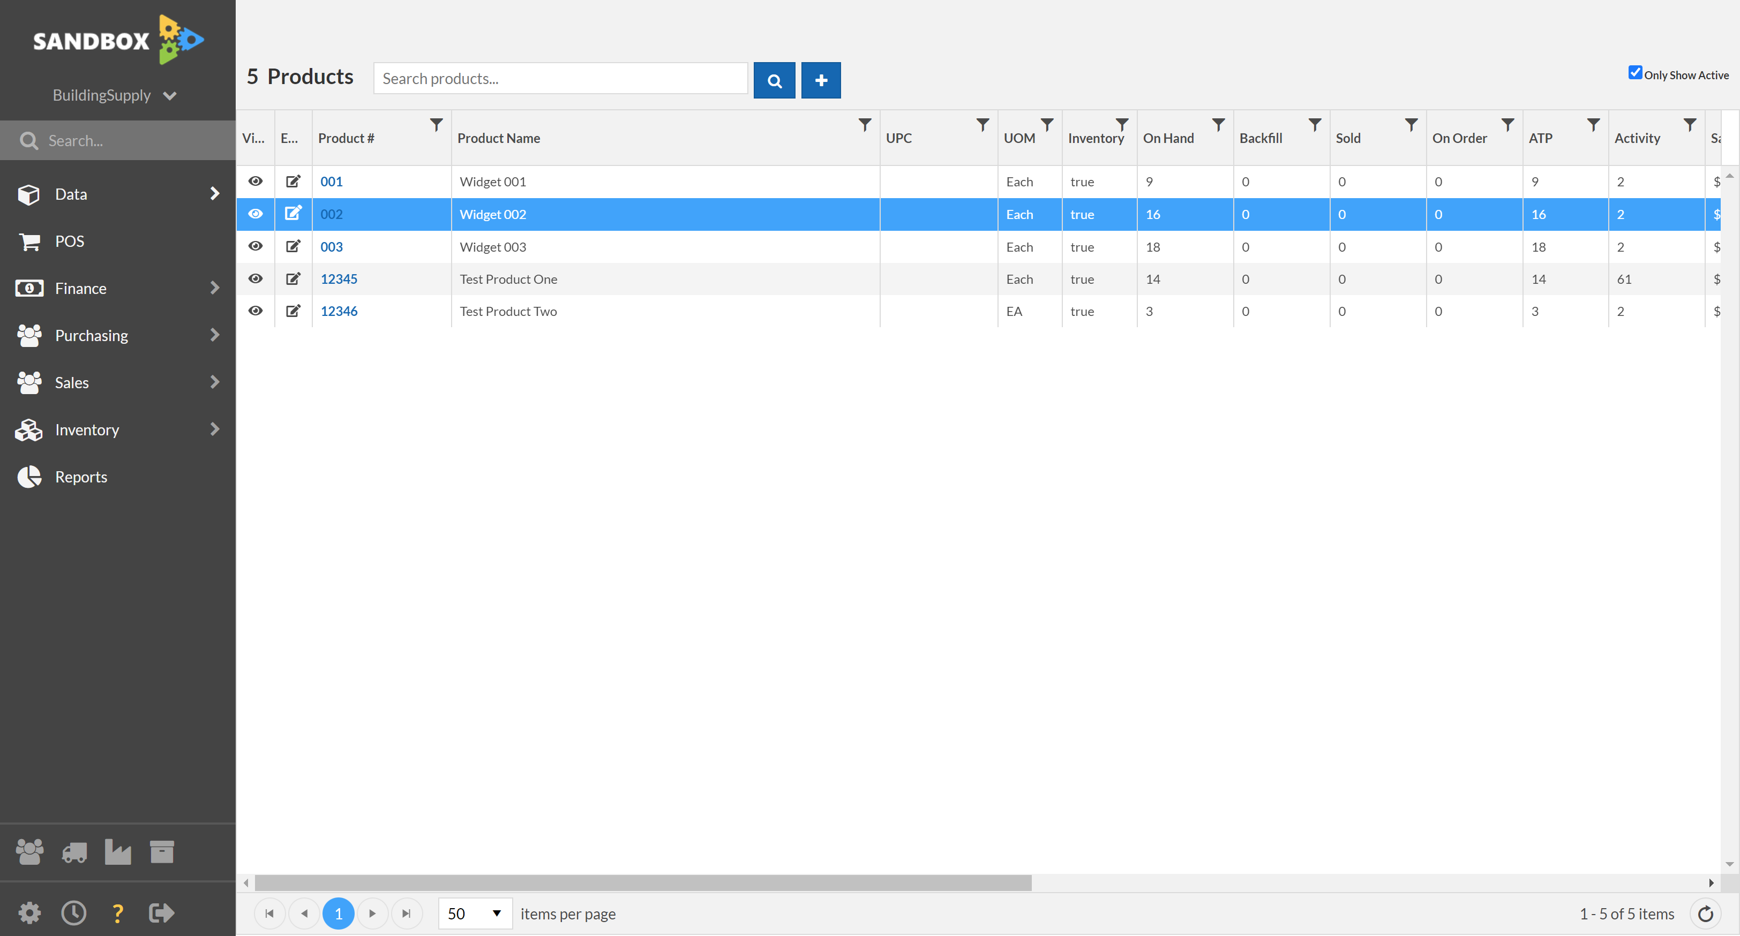
Task: Click filter icon on UOM column
Action: pyautogui.click(x=1047, y=125)
